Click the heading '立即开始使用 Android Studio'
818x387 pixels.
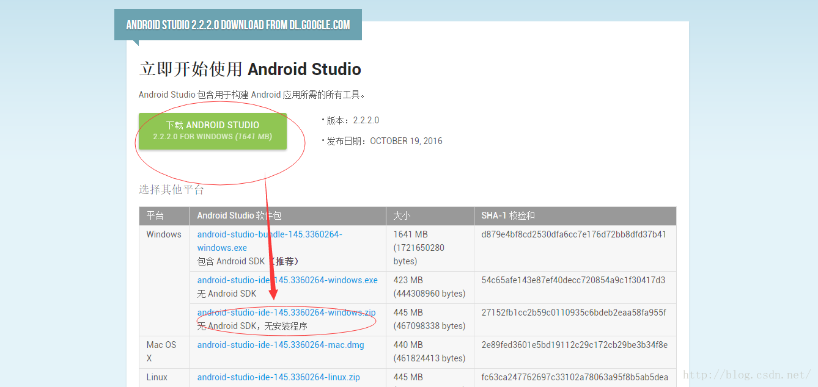tap(250, 69)
